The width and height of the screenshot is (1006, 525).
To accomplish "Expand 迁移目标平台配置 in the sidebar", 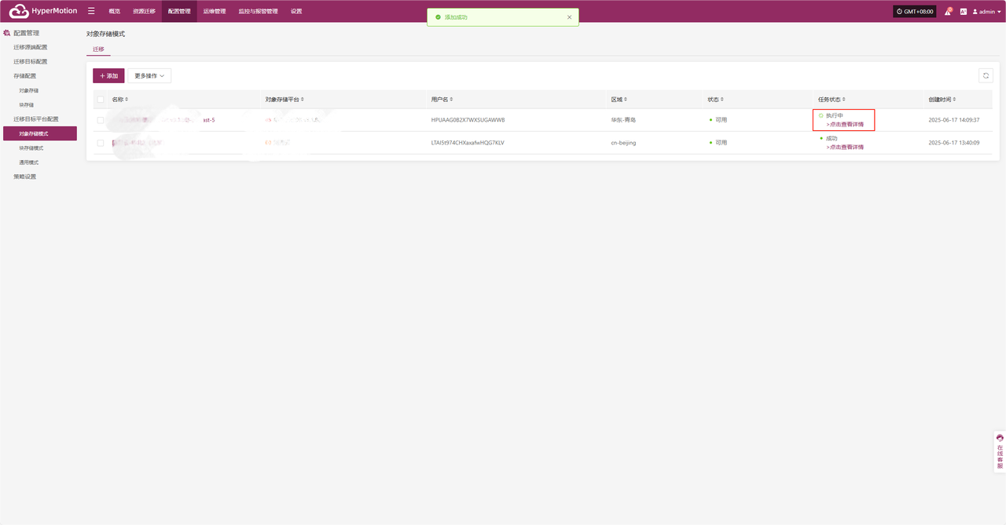I will [x=36, y=118].
